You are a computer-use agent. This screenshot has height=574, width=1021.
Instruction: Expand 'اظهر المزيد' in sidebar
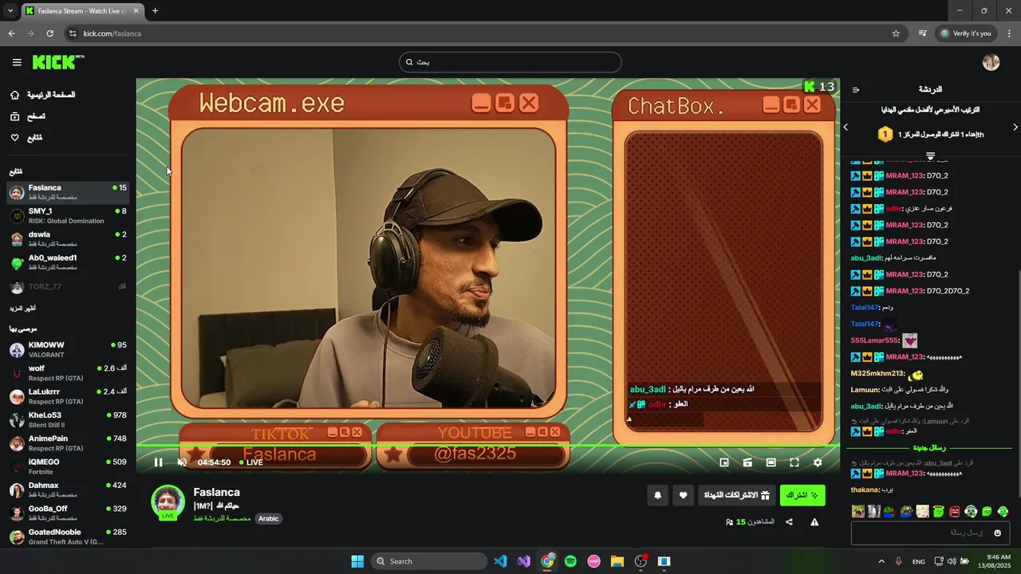(22, 308)
